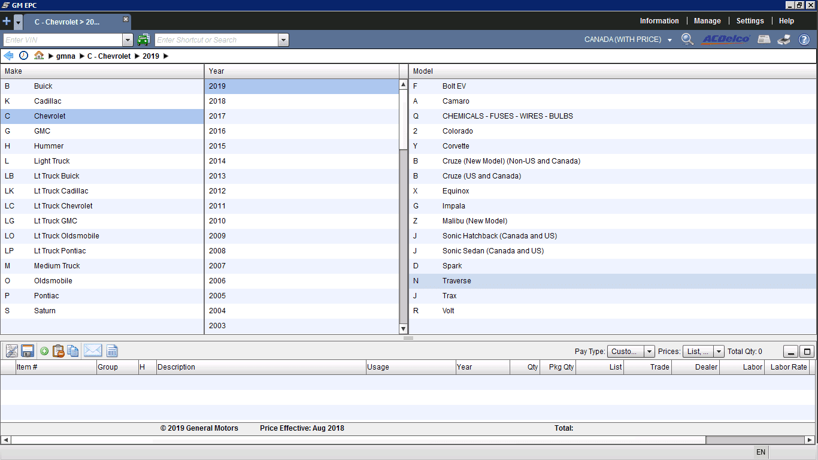Image resolution: width=818 pixels, height=460 pixels.
Task: Select Lt Truck Chevrolet in Make list
Action: [x=102, y=206]
